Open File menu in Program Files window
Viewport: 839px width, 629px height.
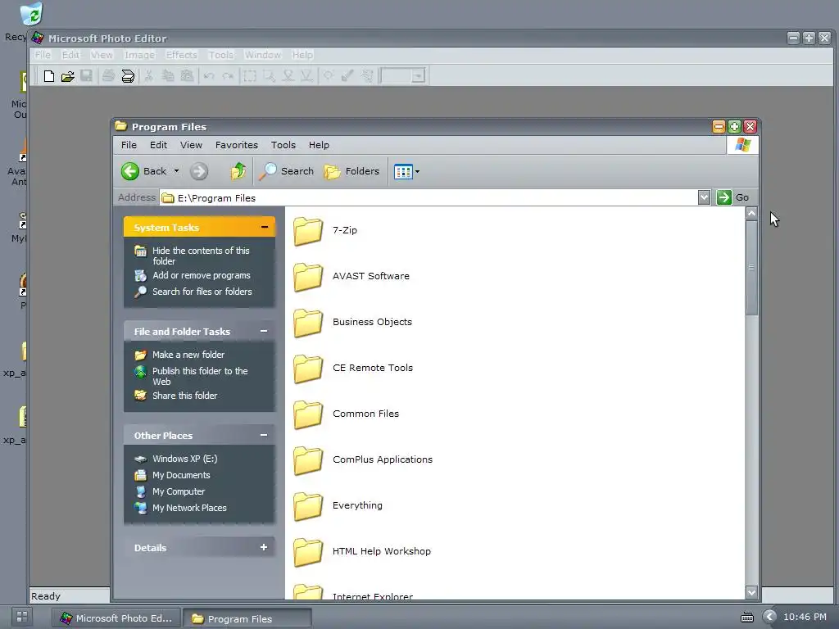pos(129,145)
